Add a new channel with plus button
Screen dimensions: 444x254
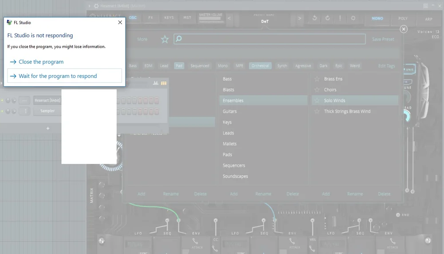48,128
